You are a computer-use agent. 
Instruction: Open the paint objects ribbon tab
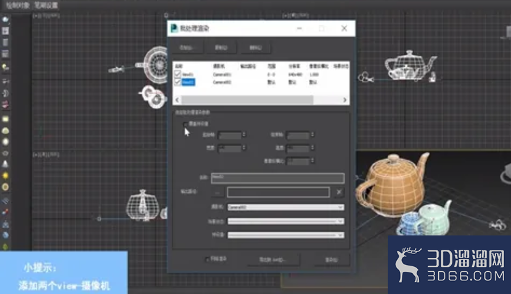pyautogui.click(x=17, y=5)
